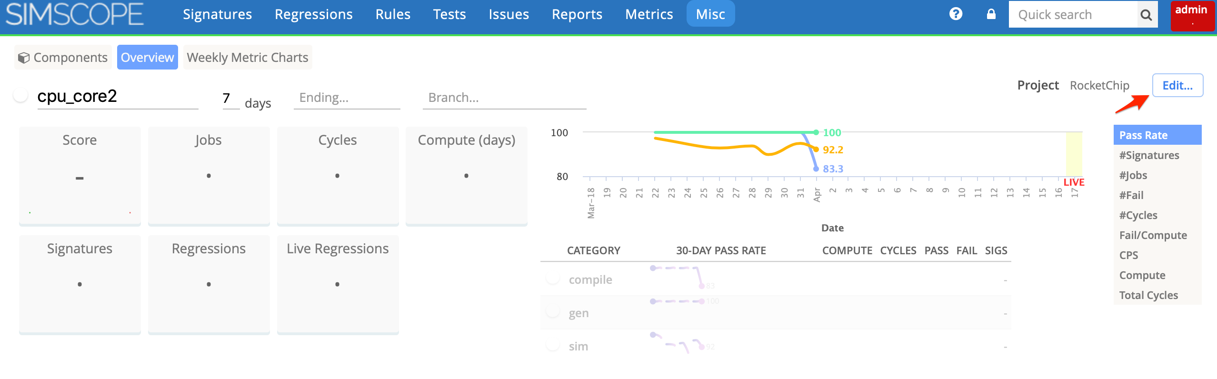The height and width of the screenshot is (379, 1217).
Task: Open the Ending date field
Action: tap(347, 98)
